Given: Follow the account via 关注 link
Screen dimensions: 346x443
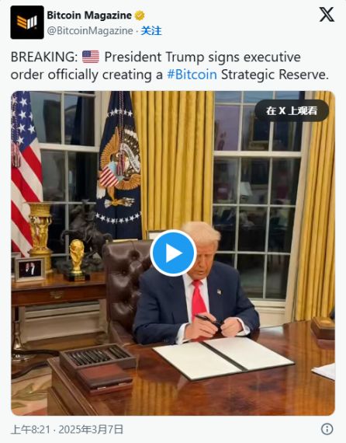Looking at the screenshot, I should pyautogui.click(x=151, y=30).
